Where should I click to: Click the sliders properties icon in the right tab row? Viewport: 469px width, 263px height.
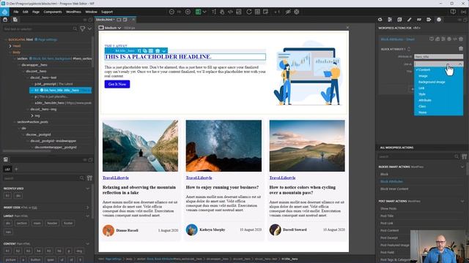pyautogui.click(x=390, y=20)
